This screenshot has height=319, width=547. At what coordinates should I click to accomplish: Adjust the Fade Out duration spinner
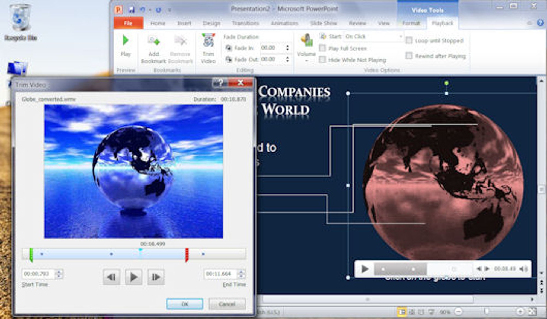coord(287,59)
